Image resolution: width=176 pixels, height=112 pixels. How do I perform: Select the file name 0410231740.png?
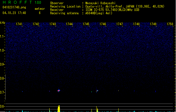point(14,7)
